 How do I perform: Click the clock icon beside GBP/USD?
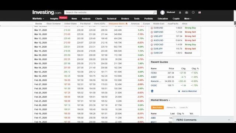coord(152,32)
